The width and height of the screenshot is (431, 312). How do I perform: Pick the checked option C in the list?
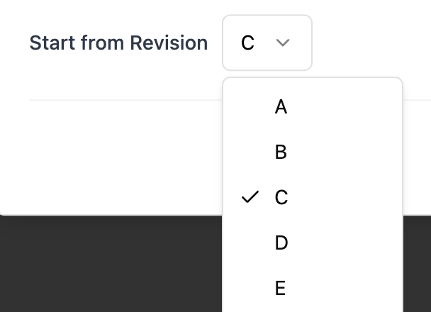[312, 198]
